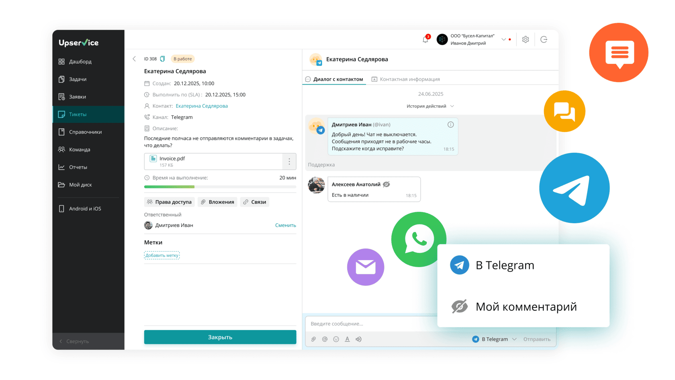
Task: Copy ticket ID 308
Action: click(x=162, y=59)
